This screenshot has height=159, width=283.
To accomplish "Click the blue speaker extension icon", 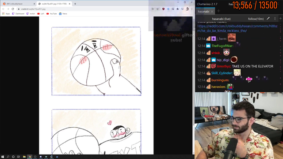I will coord(168,9).
